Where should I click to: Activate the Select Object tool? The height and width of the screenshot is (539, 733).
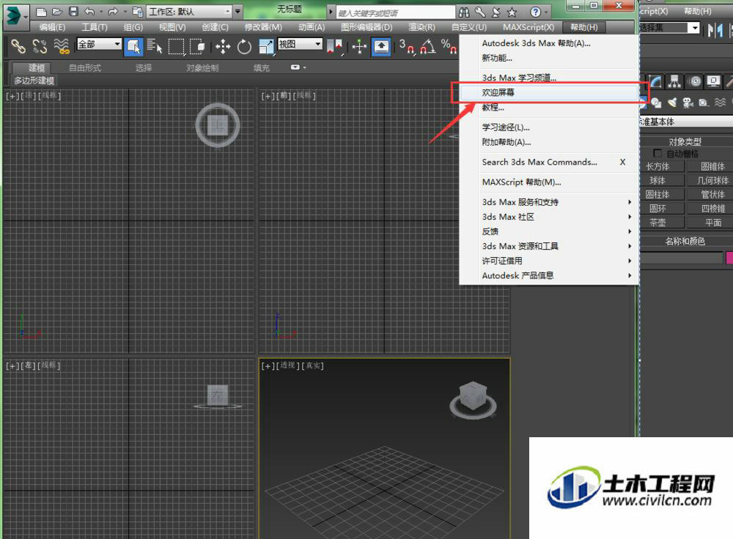click(133, 47)
